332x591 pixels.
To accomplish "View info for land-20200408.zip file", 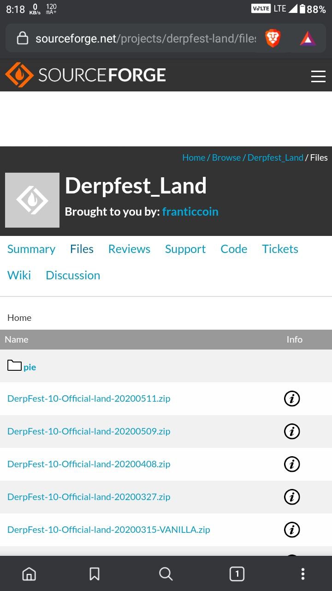I will pos(292,464).
